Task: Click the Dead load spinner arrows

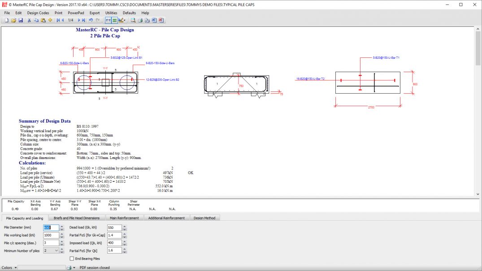Action: coord(125,228)
